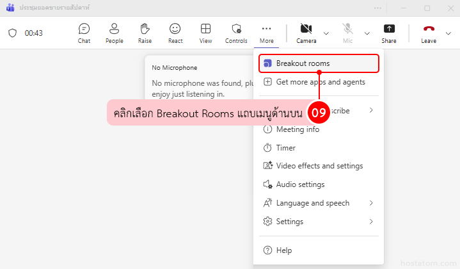Start the Timer option
This screenshot has width=460, height=269.
point(319,148)
